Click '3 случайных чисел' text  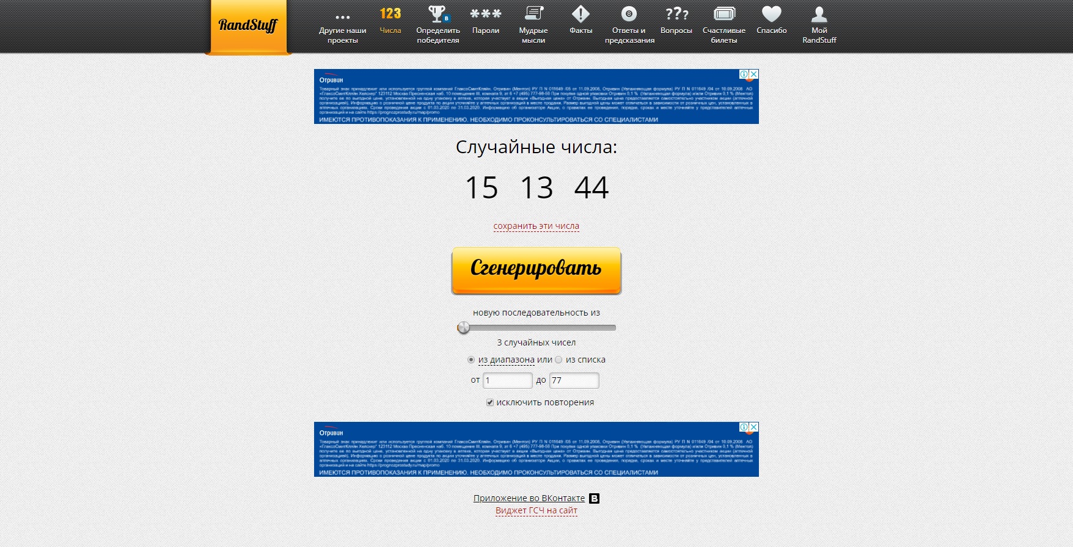(x=536, y=342)
